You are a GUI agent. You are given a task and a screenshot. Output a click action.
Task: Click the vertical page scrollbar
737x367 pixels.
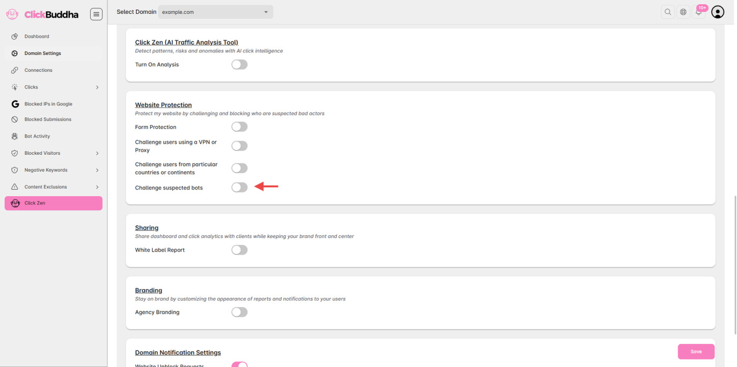coord(734,263)
